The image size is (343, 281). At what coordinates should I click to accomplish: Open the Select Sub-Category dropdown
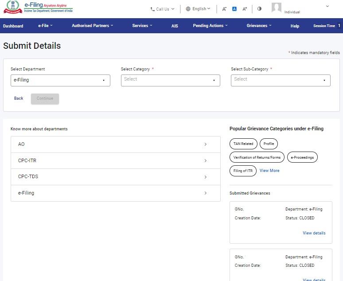(x=281, y=80)
